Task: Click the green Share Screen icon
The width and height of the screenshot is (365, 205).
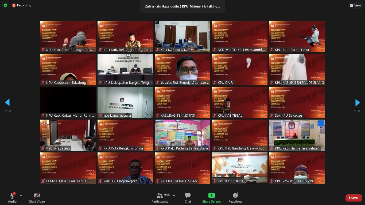Action: click(211, 195)
